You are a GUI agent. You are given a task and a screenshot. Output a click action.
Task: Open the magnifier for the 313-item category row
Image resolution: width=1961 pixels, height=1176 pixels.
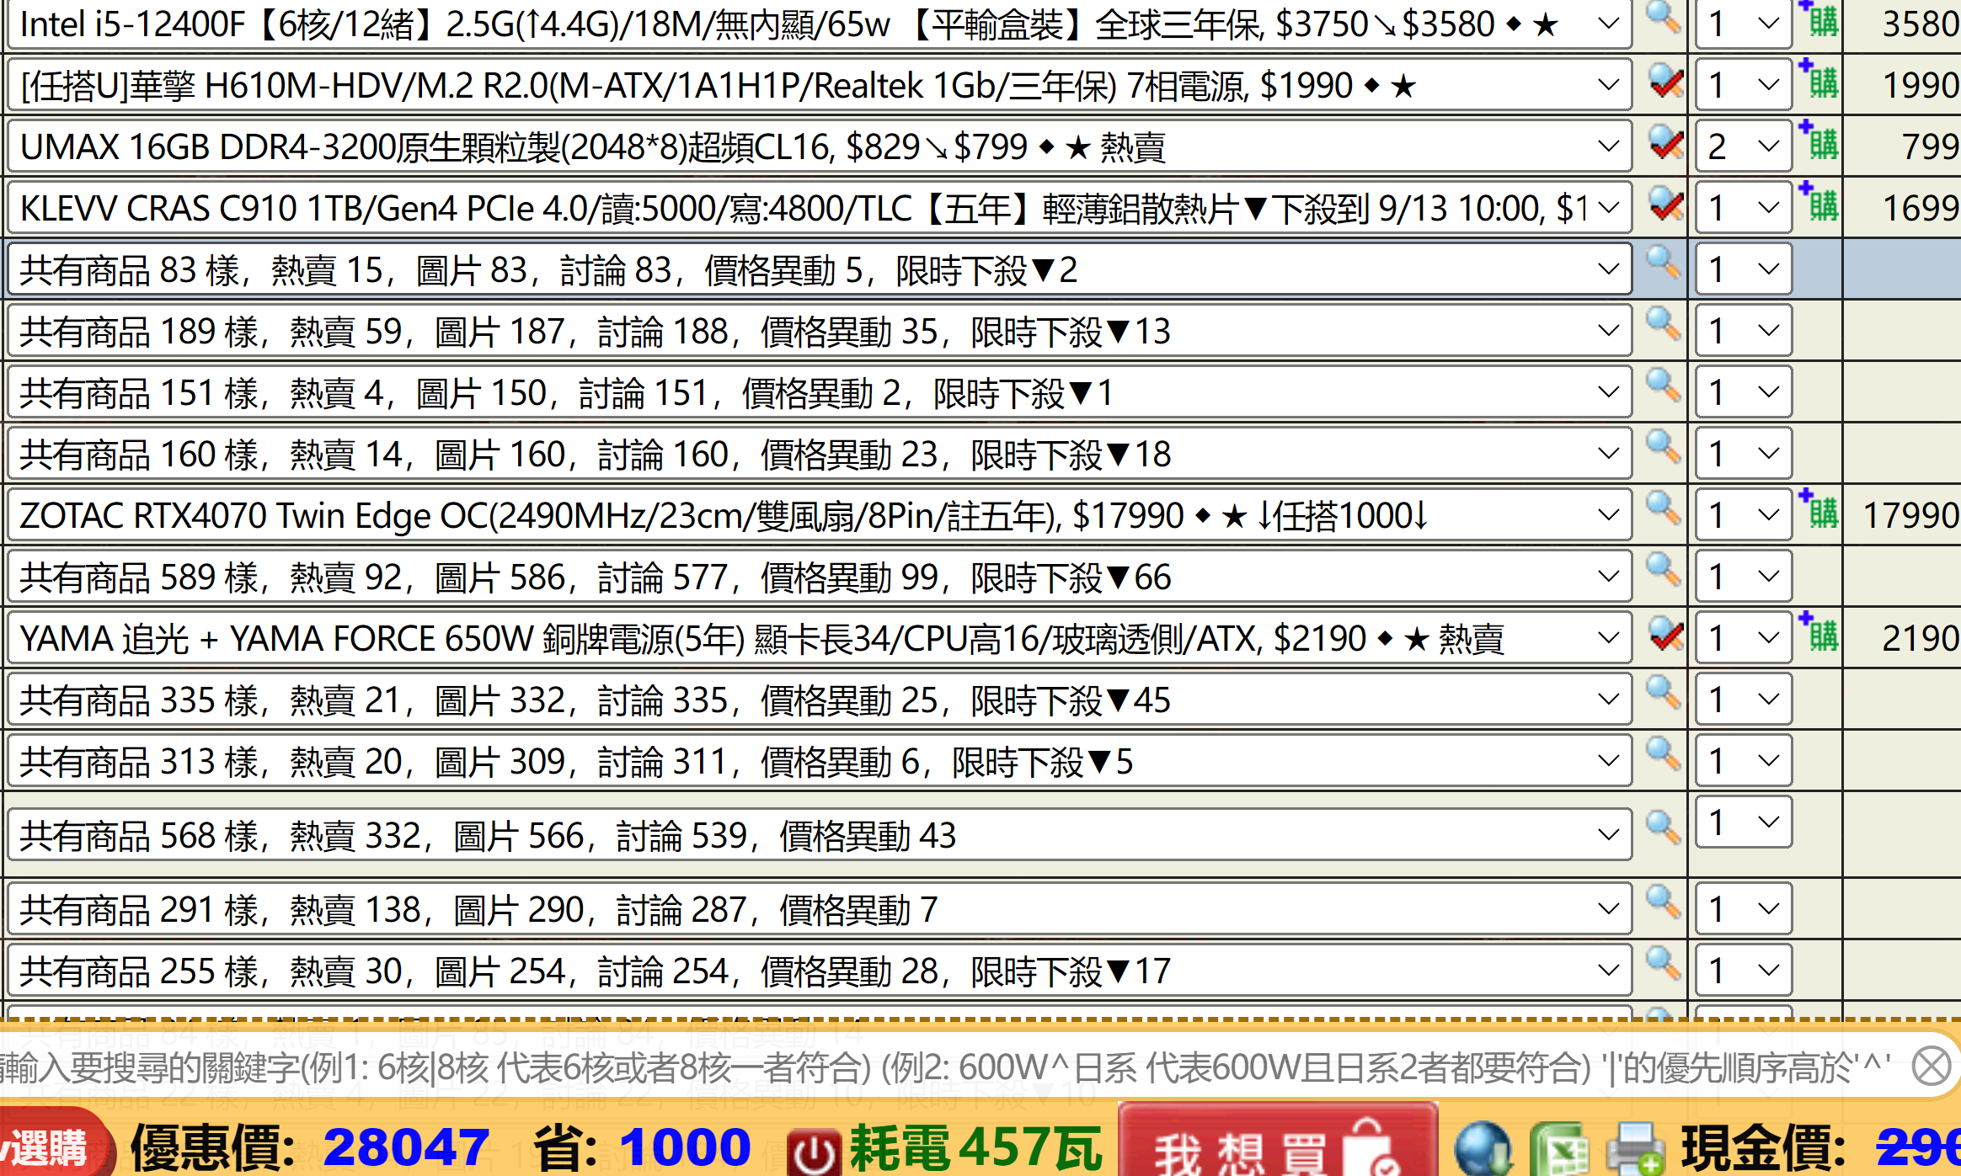click(x=1663, y=755)
